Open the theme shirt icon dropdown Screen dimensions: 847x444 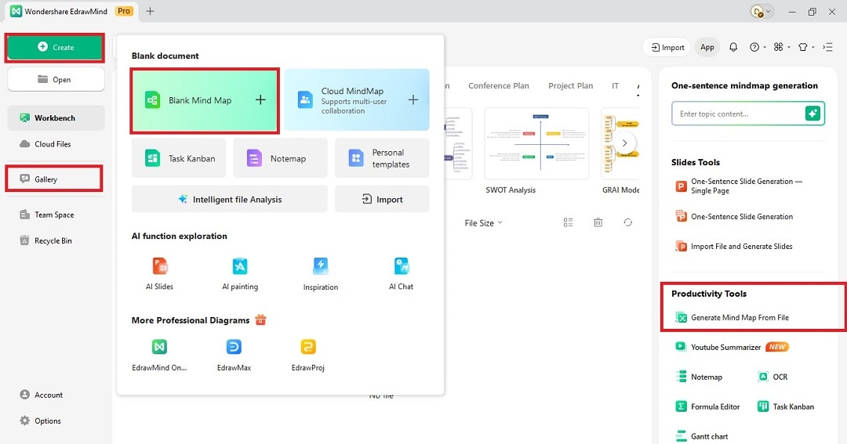coord(806,48)
